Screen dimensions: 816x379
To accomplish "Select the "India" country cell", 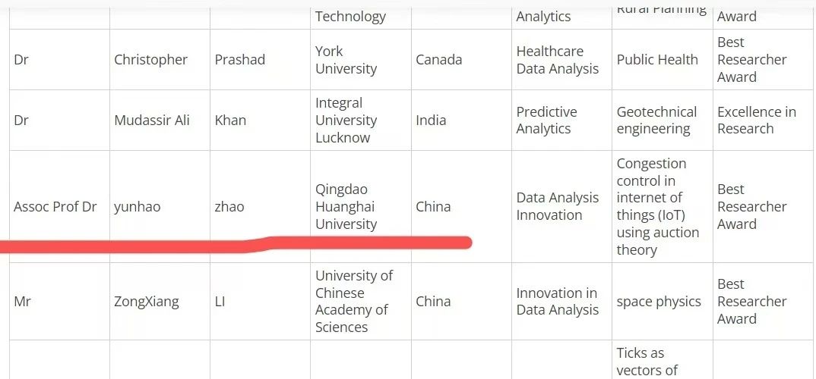I will pyautogui.click(x=431, y=121).
